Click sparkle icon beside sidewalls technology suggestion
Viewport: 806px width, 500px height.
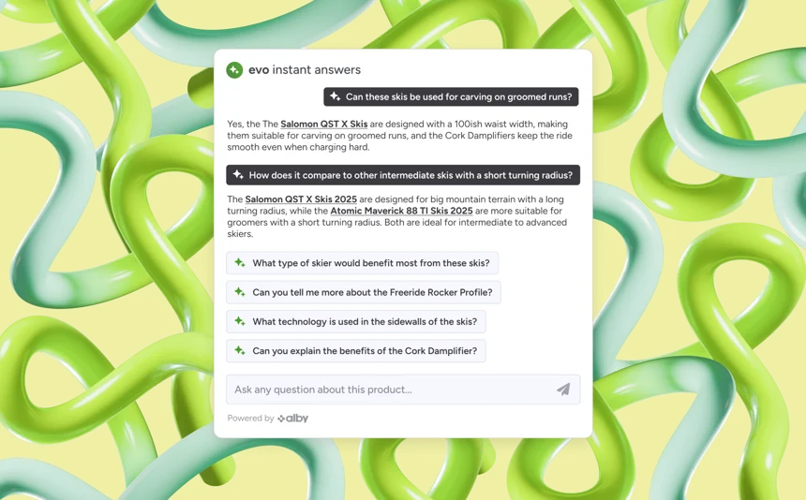click(240, 321)
